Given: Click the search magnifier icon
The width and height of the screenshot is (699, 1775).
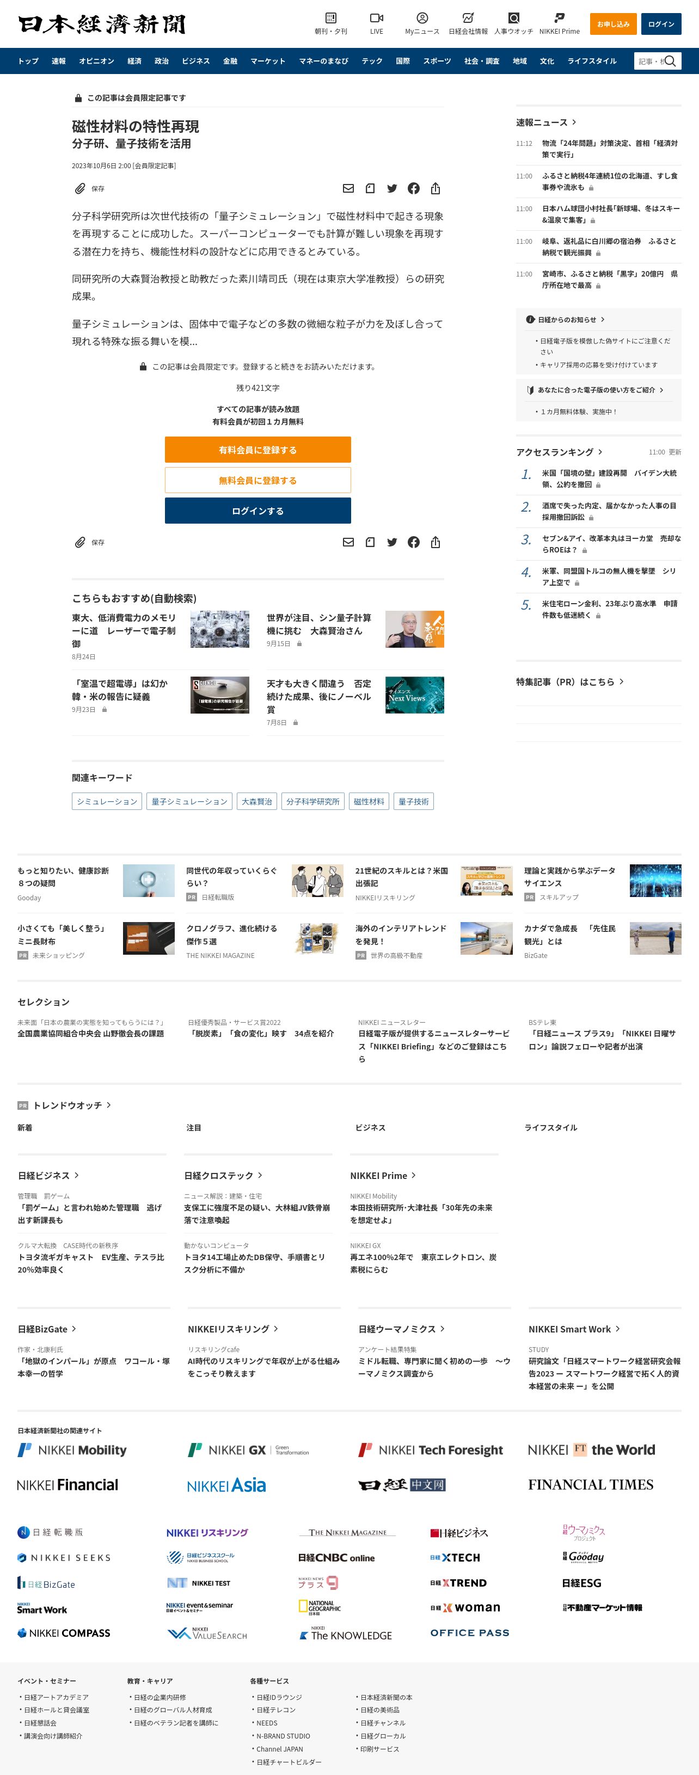Looking at the screenshot, I should 670,60.
